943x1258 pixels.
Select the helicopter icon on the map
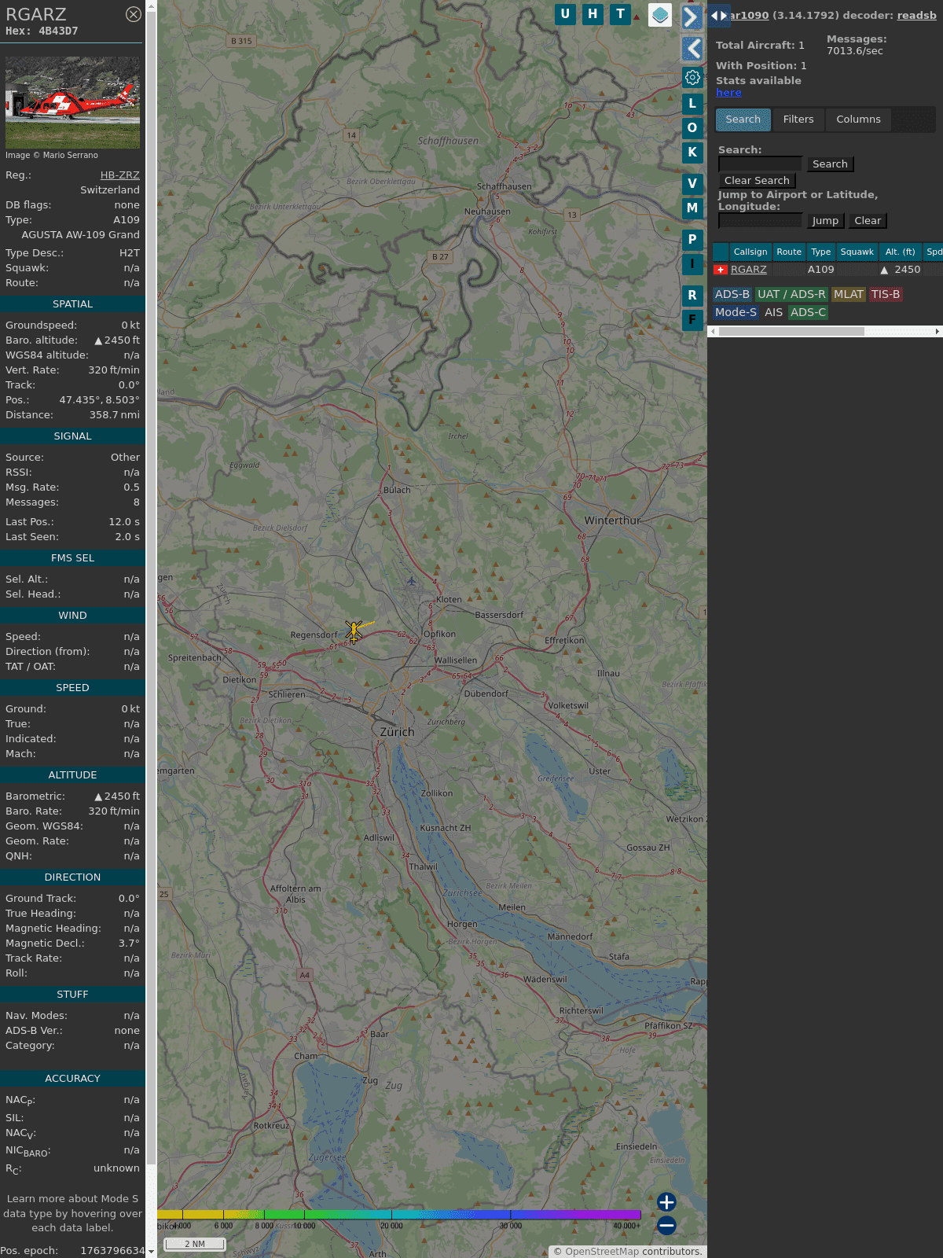354,631
